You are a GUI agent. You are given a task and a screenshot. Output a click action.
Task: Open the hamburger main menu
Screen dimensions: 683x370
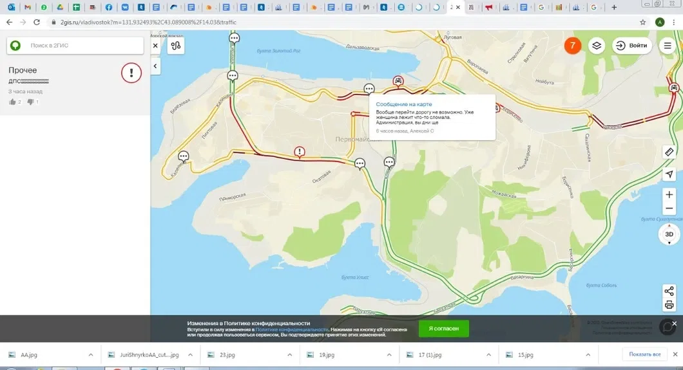tap(668, 46)
